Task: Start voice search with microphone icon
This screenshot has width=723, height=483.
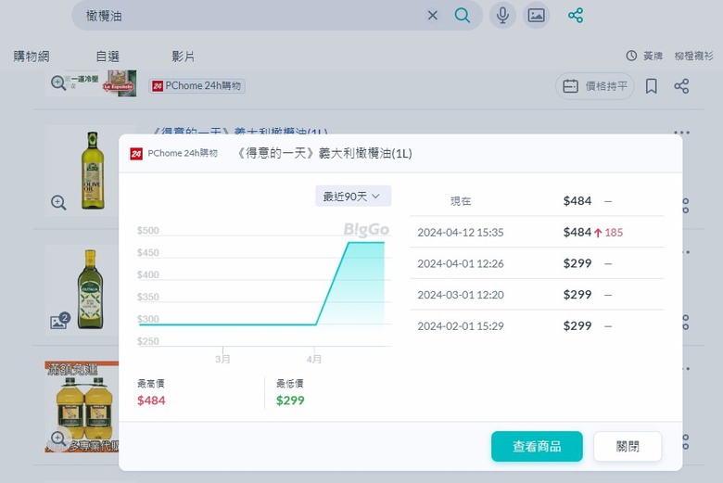Action: click(502, 15)
